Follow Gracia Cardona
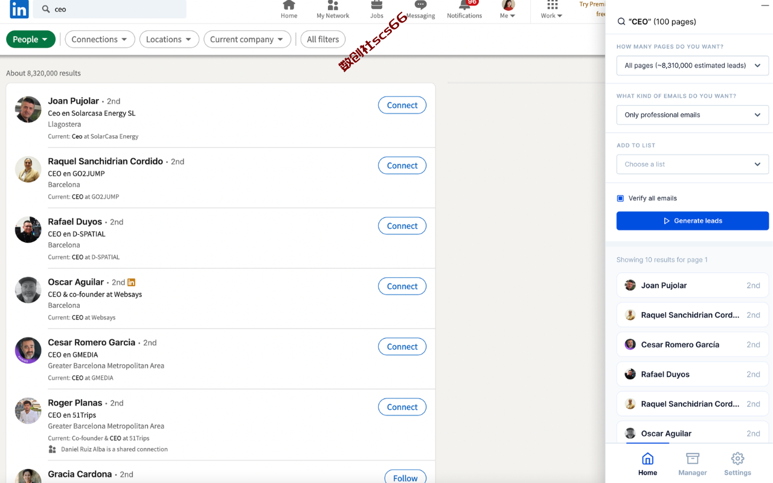 [405, 478]
